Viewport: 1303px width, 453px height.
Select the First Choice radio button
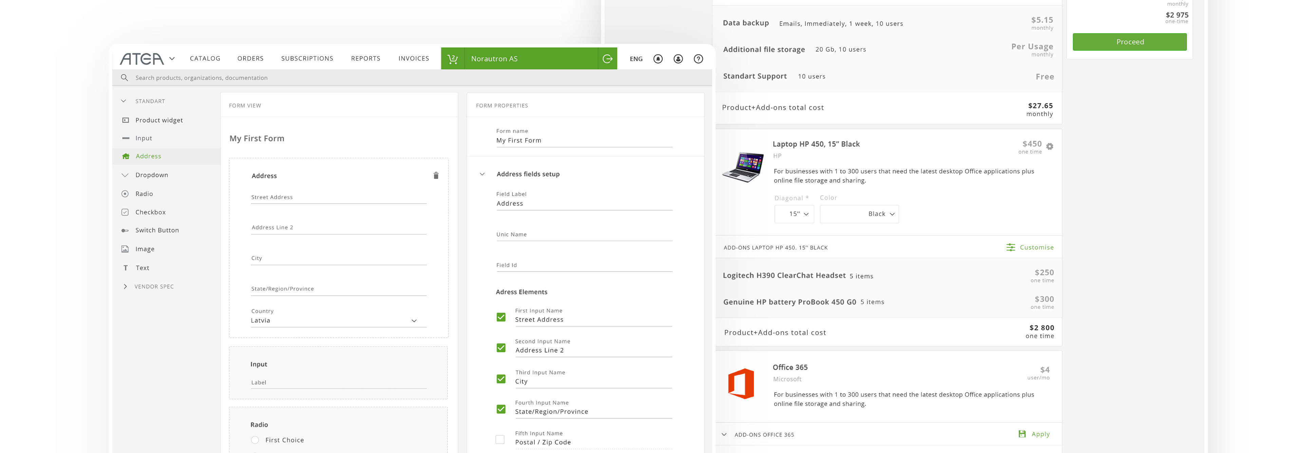(x=255, y=440)
